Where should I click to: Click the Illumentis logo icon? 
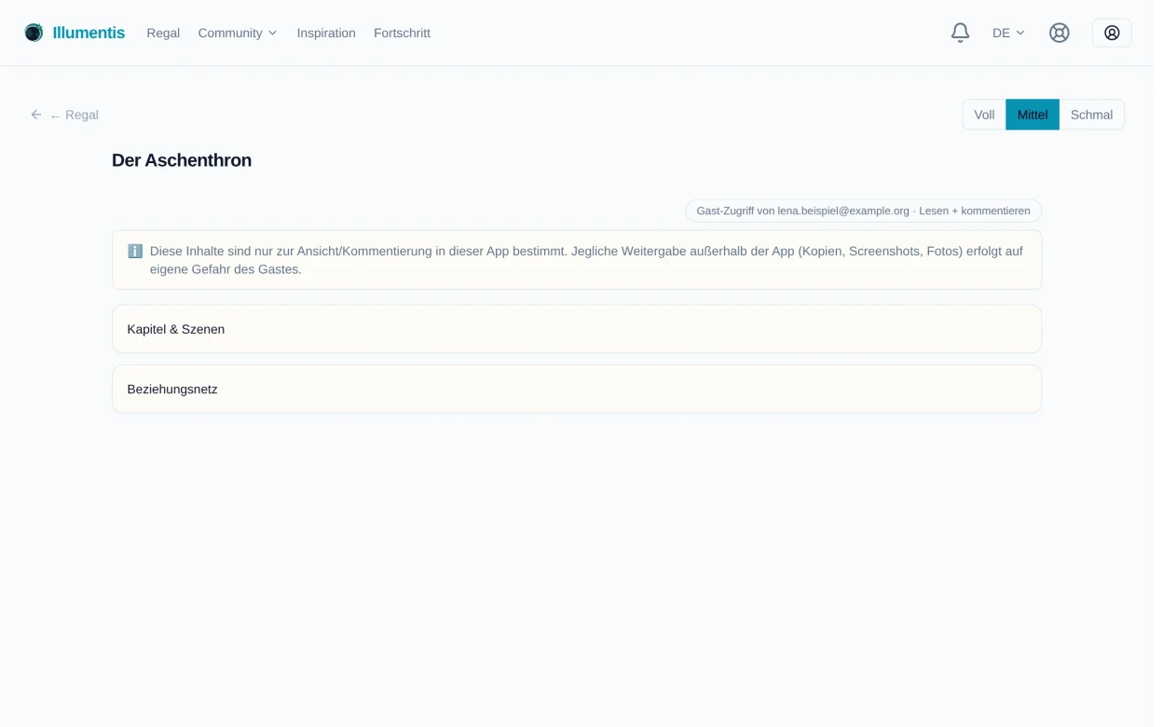(34, 33)
